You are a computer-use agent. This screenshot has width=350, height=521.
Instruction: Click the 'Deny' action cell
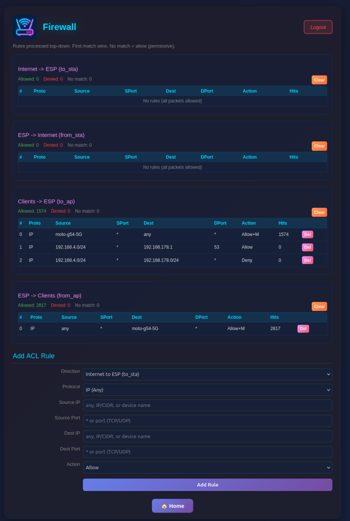247,260
